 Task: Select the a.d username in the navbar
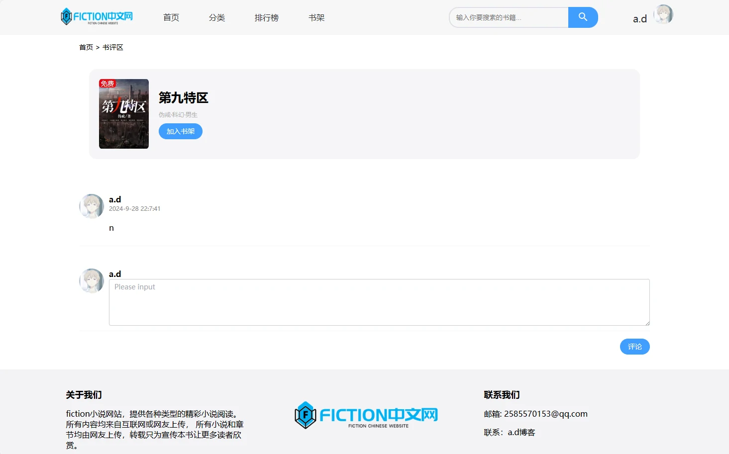coord(639,18)
